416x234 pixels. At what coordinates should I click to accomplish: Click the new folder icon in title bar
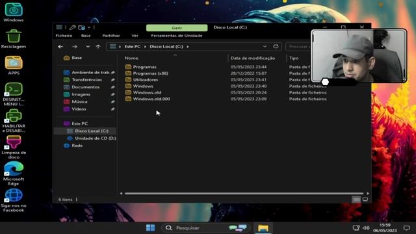coord(82,27)
